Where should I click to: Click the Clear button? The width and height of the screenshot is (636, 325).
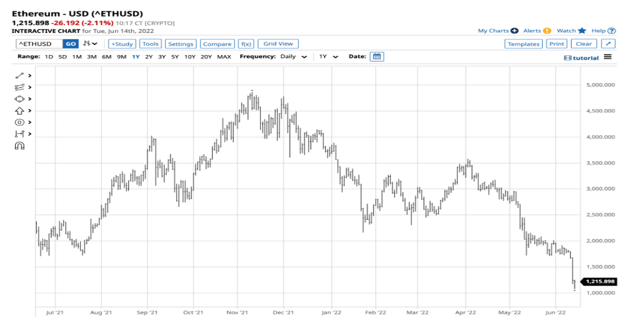click(x=584, y=44)
